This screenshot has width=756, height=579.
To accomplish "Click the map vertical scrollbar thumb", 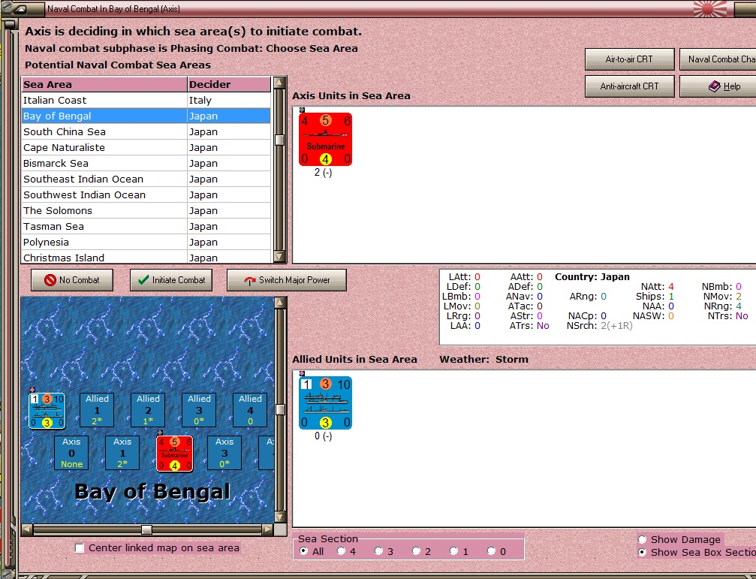I will click(x=281, y=410).
